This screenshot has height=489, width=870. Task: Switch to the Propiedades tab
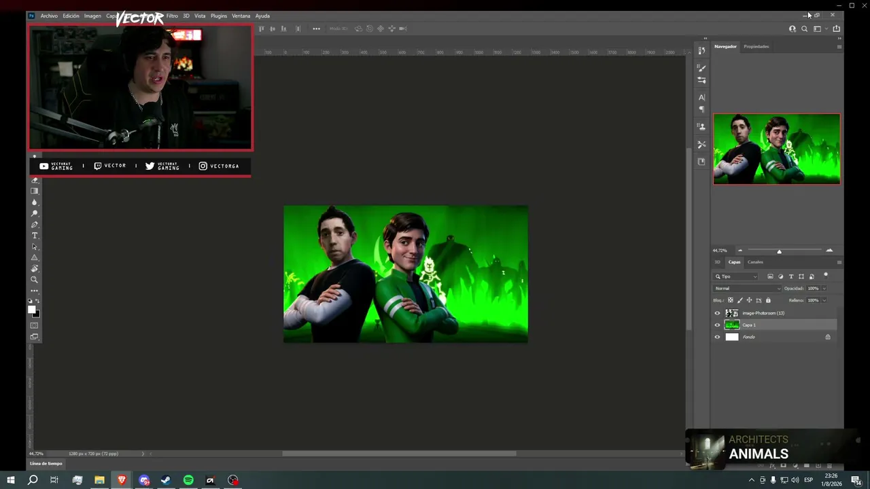(756, 47)
